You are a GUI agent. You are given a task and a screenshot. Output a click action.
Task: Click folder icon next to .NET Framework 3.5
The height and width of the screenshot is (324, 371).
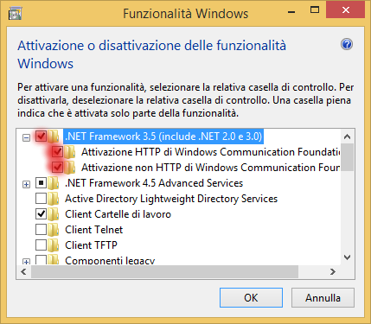(53, 137)
